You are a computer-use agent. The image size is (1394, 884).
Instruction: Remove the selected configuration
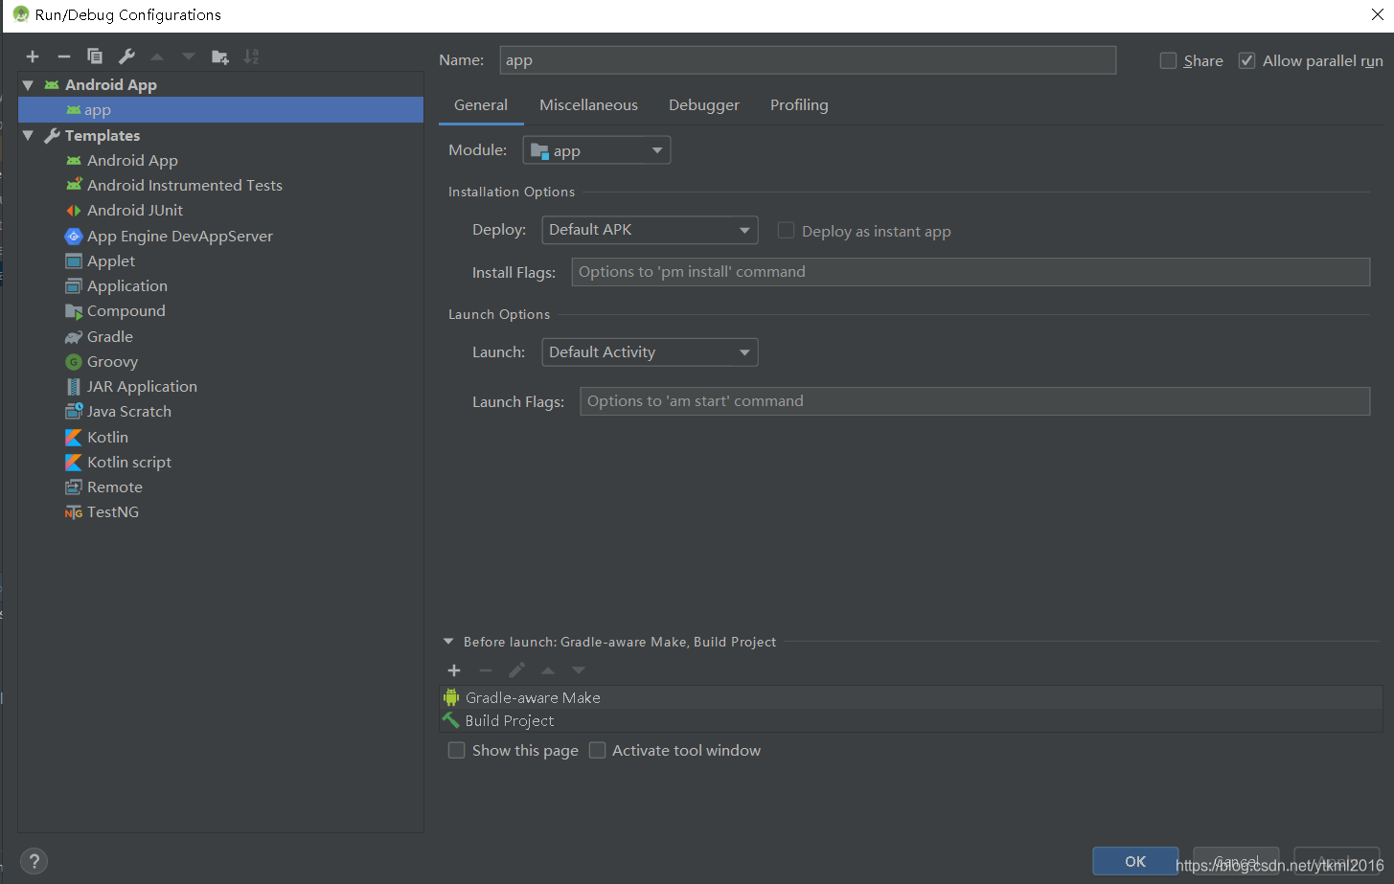click(63, 57)
